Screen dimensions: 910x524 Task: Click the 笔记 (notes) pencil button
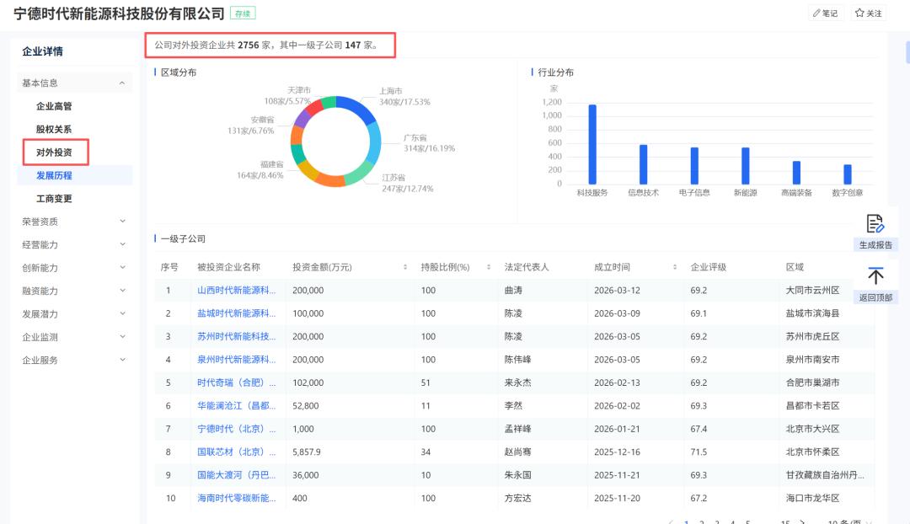click(825, 13)
